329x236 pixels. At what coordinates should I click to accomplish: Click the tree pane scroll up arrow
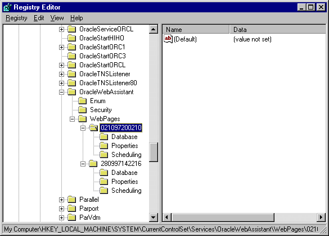pyautogui.click(x=154, y=29)
